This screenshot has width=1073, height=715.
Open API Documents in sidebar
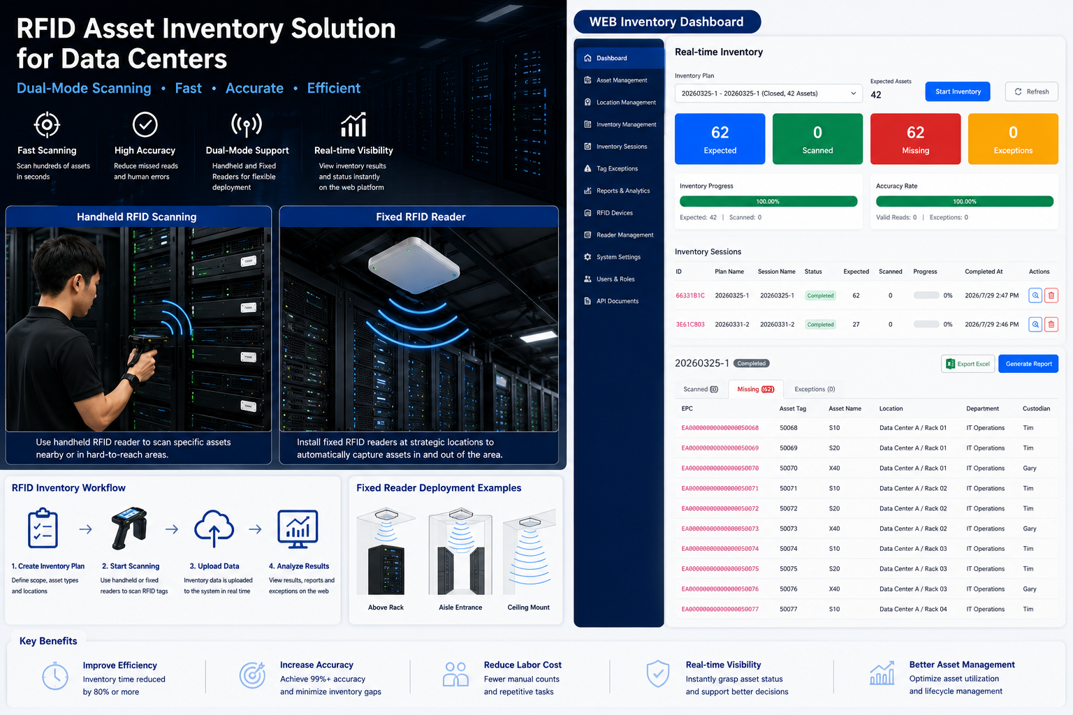[619, 301]
